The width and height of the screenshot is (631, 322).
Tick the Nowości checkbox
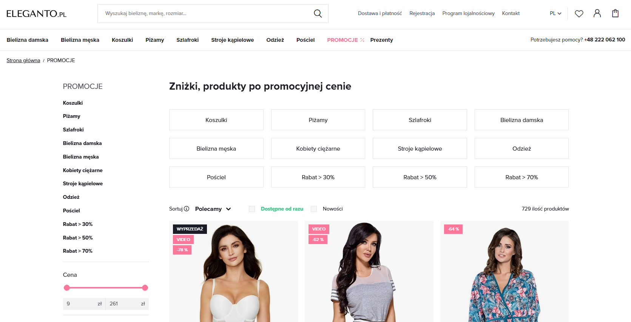pos(314,209)
